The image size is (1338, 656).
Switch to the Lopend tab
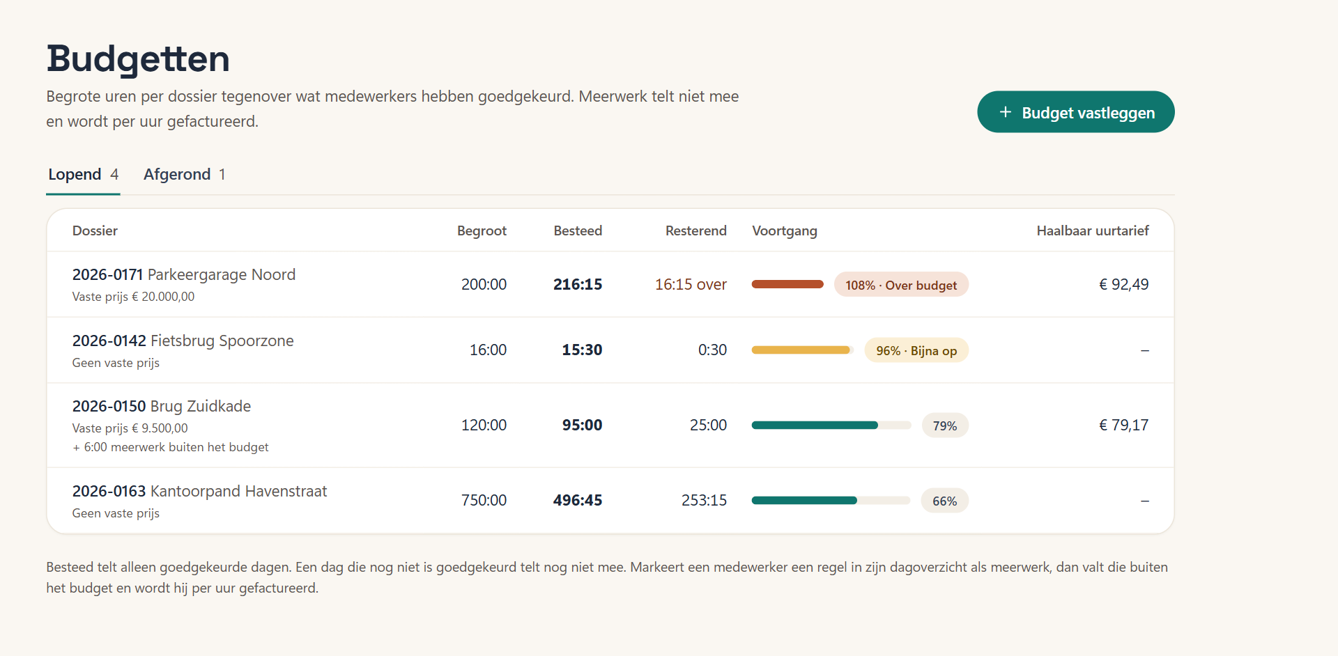point(83,174)
